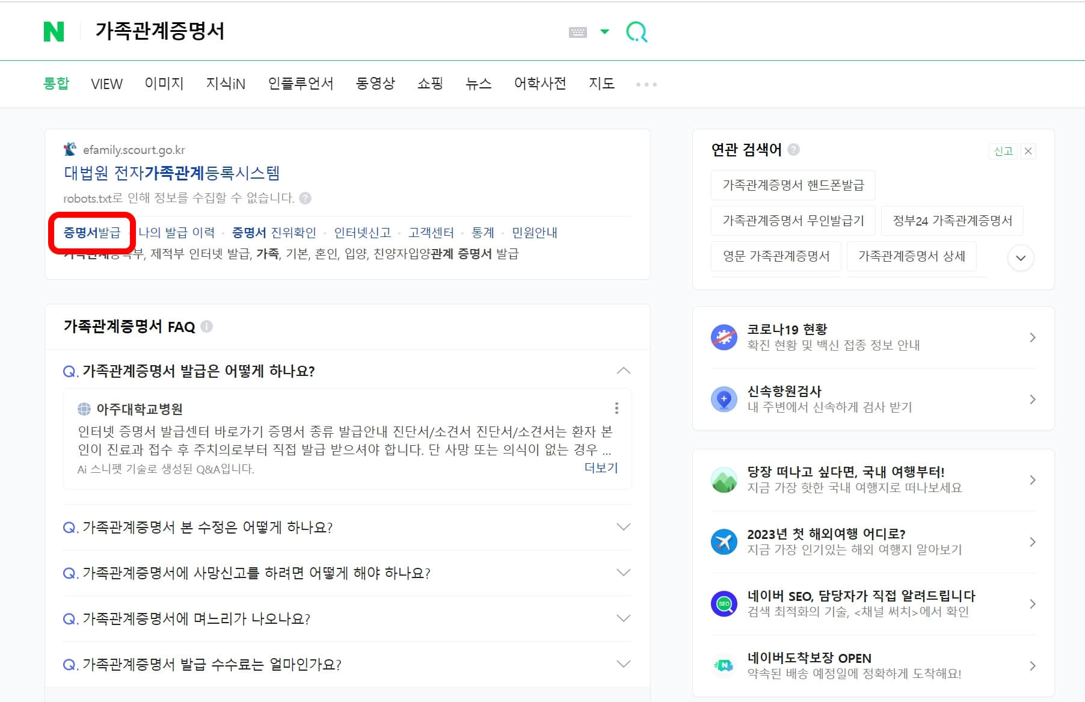Screen dimensions: 1085x702
Task: Click the 코로나19 현황 virus icon
Action: (x=724, y=337)
